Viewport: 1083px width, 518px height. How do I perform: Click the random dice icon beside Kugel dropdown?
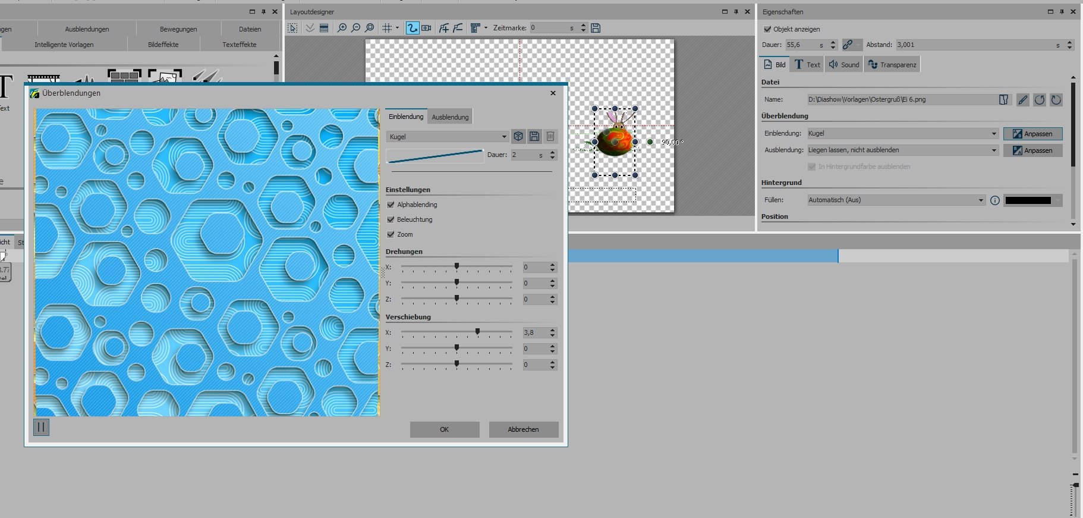[518, 136]
